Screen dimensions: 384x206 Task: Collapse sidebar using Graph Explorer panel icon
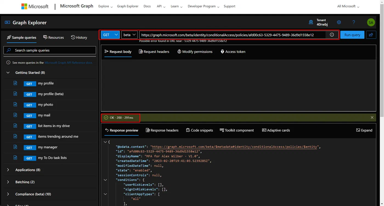click(7, 23)
